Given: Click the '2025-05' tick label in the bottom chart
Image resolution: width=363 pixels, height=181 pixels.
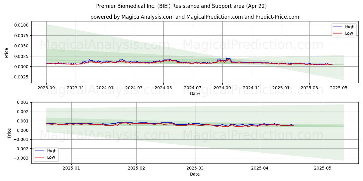Looking at the screenshot, I should point(323,168).
